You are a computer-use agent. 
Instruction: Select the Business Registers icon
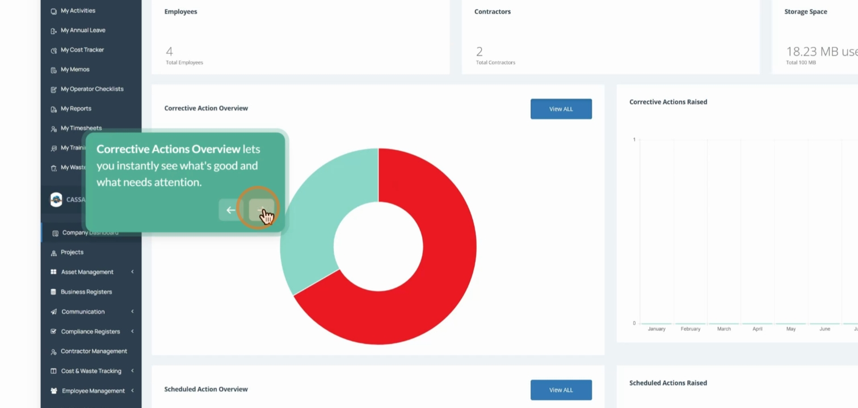(x=54, y=292)
